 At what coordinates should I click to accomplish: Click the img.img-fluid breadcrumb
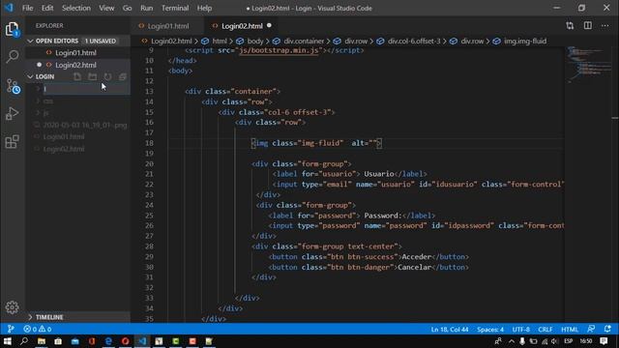pyautogui.click(x=525, y=41)
